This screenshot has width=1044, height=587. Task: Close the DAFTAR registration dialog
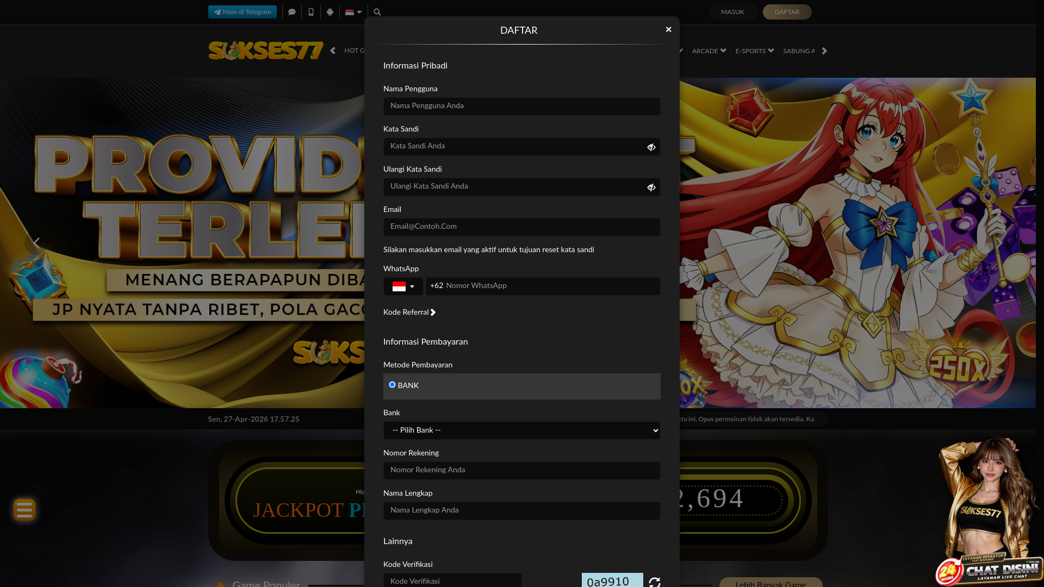tap(668, 30)
